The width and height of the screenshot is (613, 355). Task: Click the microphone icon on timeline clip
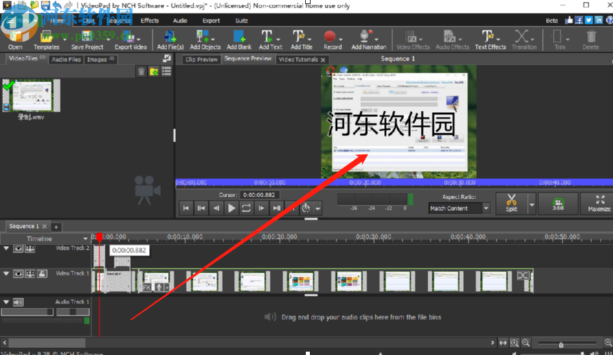point(159,288)
